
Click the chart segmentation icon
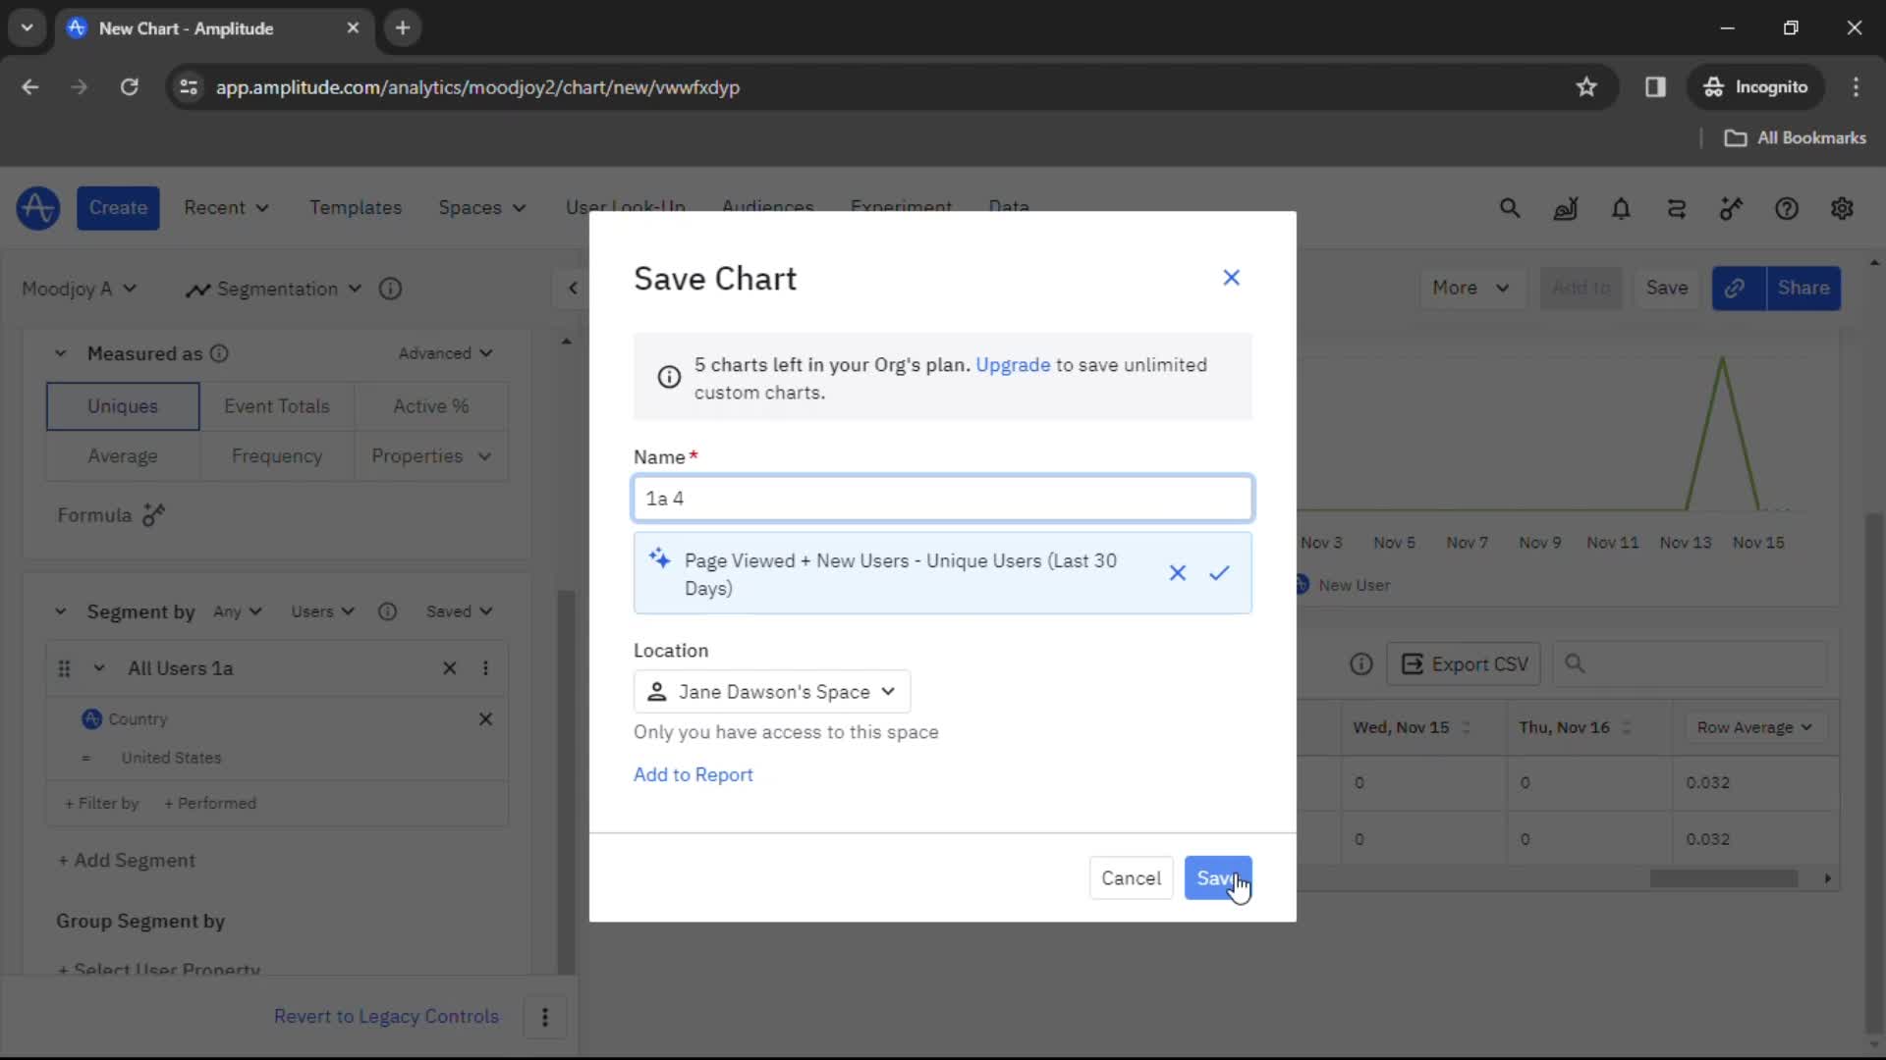coord(198,288)
